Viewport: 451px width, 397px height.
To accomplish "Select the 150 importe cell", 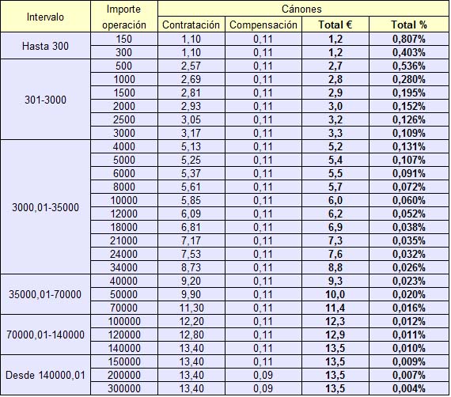I will (x=124, y=39).
